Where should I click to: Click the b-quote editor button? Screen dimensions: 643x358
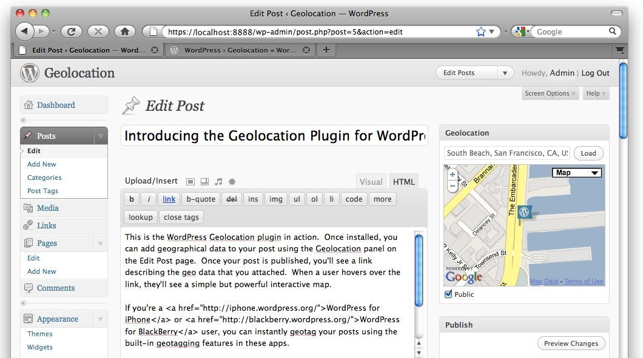click(201, 199)
